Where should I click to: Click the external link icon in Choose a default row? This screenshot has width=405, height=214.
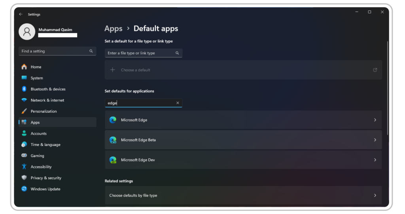(x=375, y=70)
